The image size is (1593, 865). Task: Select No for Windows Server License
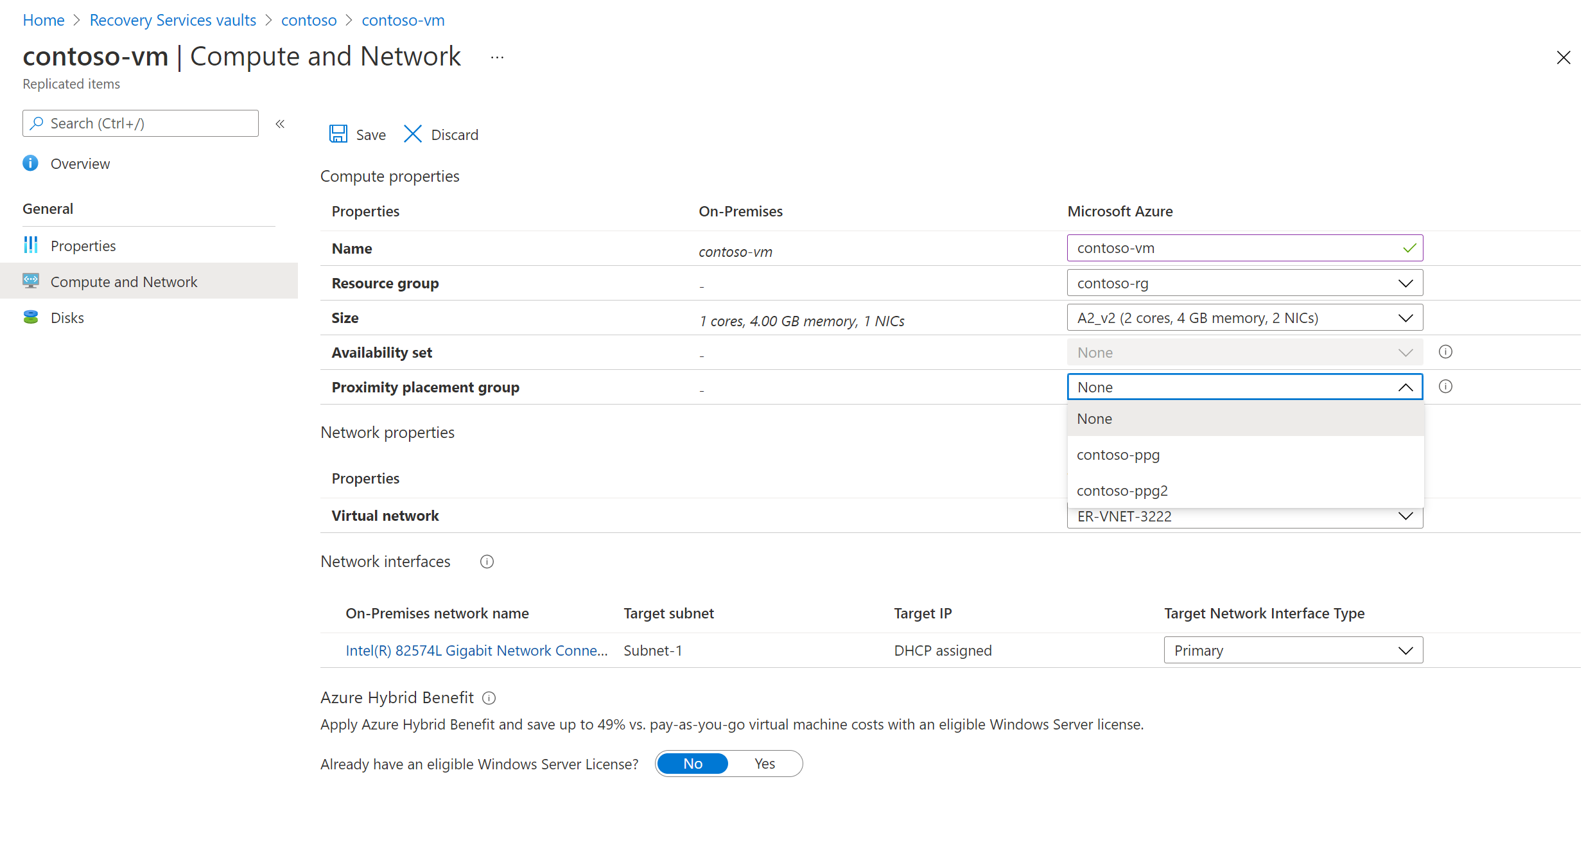point(693,764)
